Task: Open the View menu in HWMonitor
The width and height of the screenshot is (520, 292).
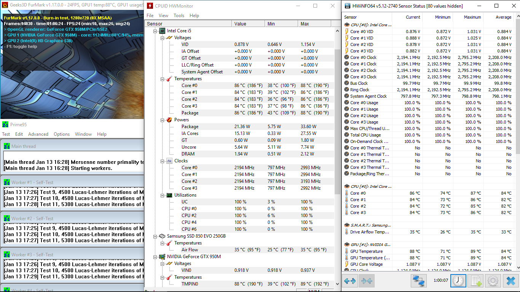Action: 164,16
